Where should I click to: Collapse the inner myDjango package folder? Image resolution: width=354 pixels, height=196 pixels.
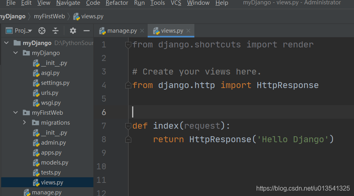click(16, 53)
